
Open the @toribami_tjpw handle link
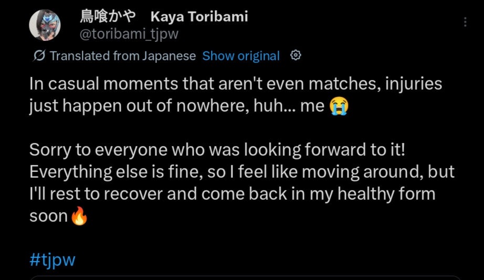click(x=129, y=34)
